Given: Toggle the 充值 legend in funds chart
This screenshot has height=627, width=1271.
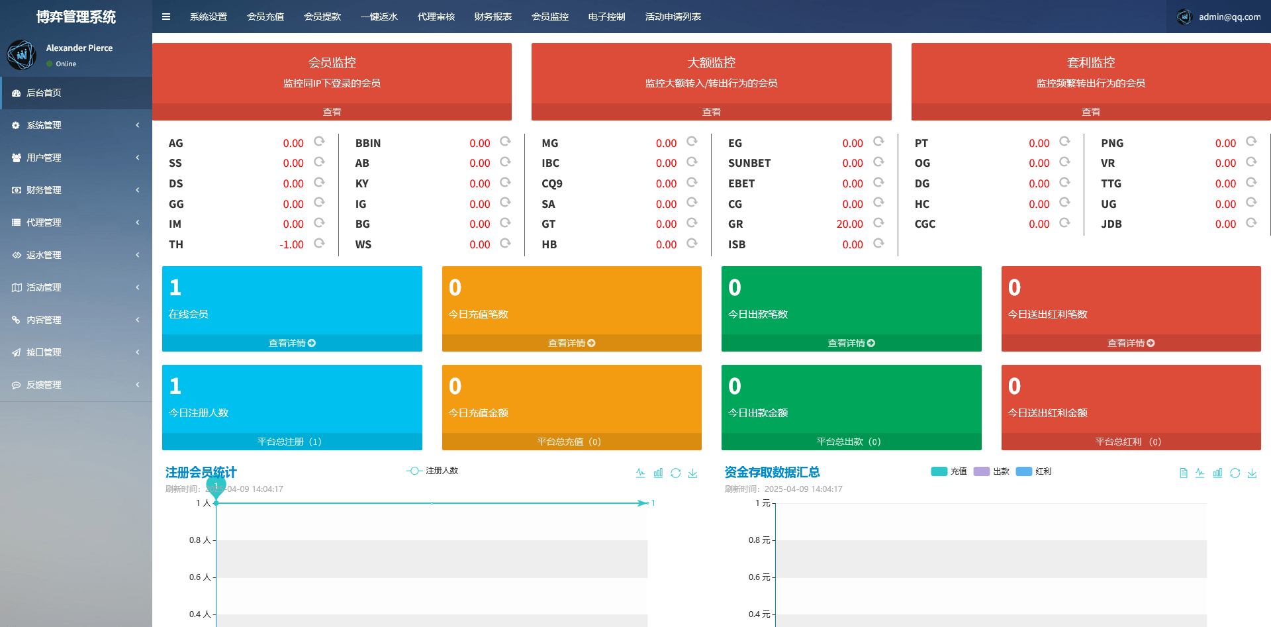Looking at the screenshot, I should 948,471.
